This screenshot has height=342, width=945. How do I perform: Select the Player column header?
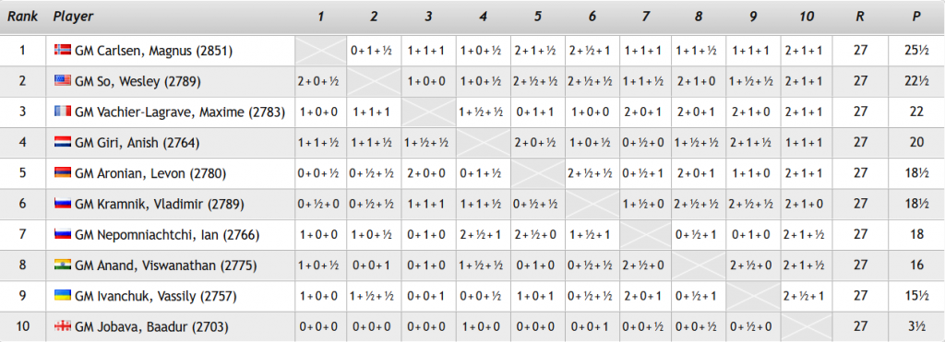tap(73, 17)
